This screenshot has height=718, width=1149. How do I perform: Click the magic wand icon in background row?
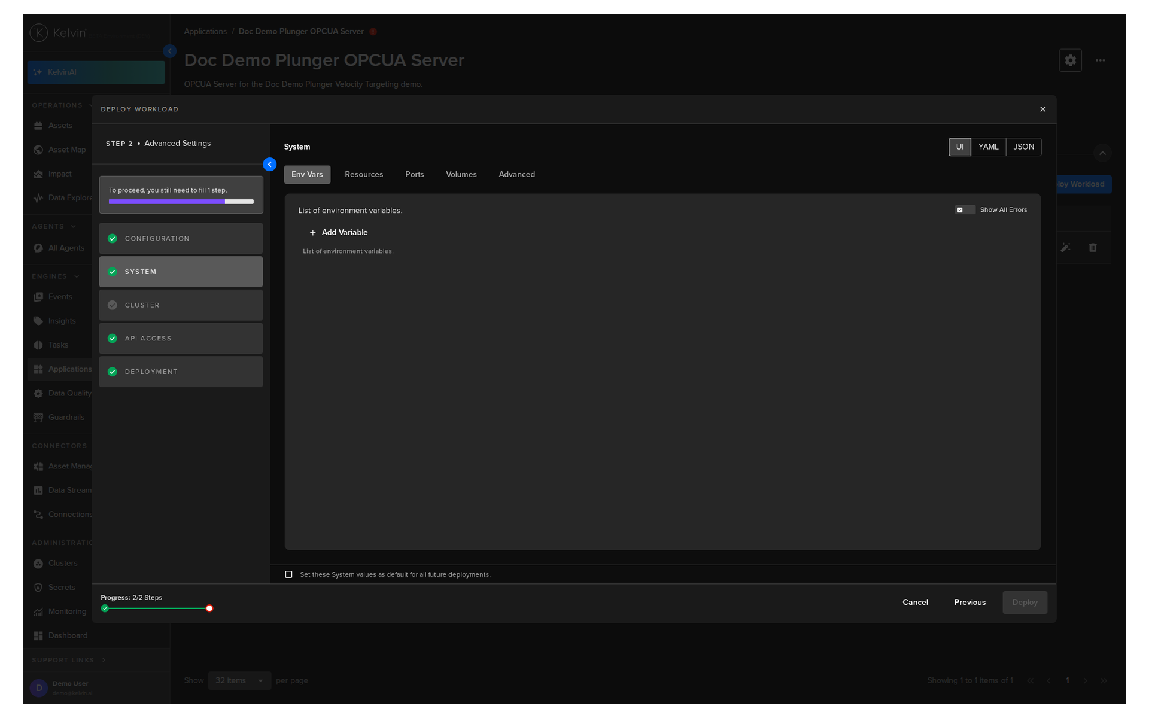pyautogui.click(x=1065, y=248)
